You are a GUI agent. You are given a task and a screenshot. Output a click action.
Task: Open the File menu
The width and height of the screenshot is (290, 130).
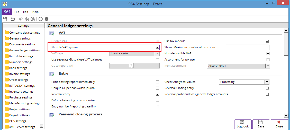[x=17, y=12]
